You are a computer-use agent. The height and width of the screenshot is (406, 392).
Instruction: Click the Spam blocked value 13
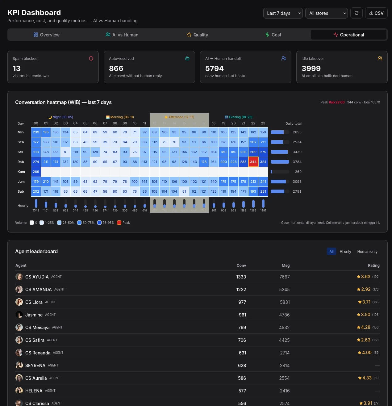click(x=17, y=69)
